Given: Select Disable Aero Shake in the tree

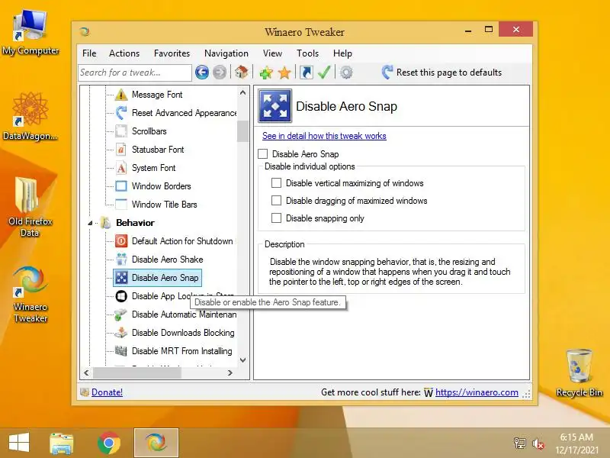Looking at the screenshot, I should point(167,260).
